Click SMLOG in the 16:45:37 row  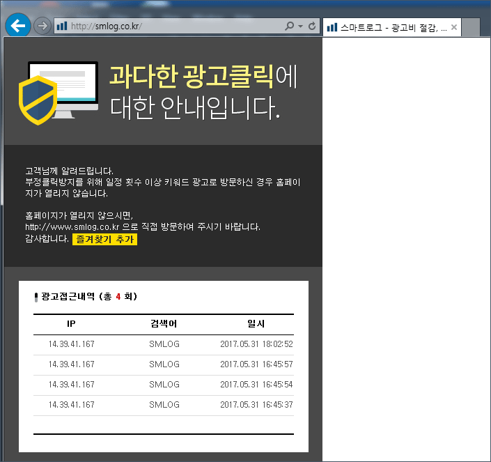tap(164, 405)
